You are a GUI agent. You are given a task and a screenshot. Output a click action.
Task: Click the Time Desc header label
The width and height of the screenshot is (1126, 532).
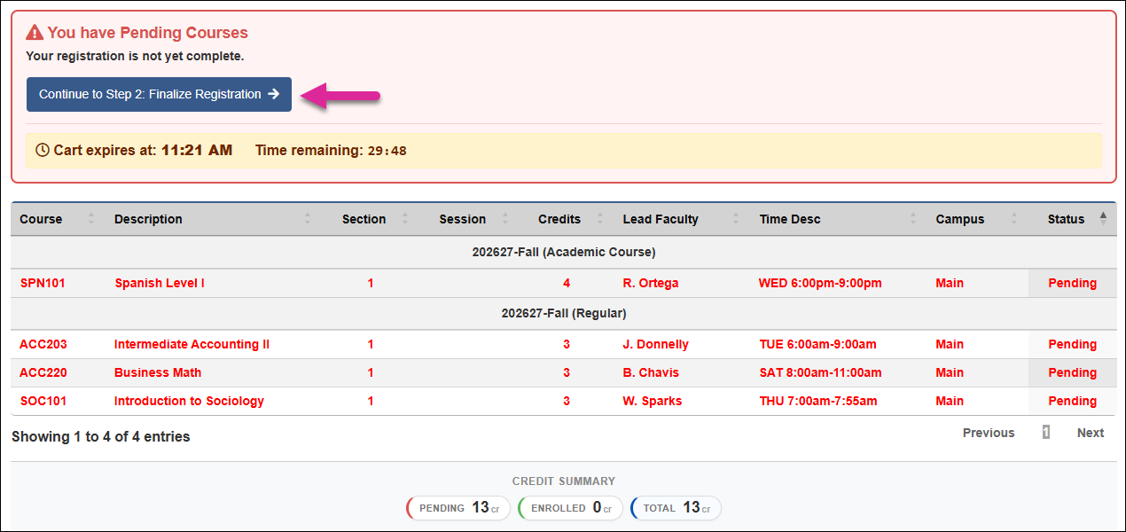coord(790,219)
